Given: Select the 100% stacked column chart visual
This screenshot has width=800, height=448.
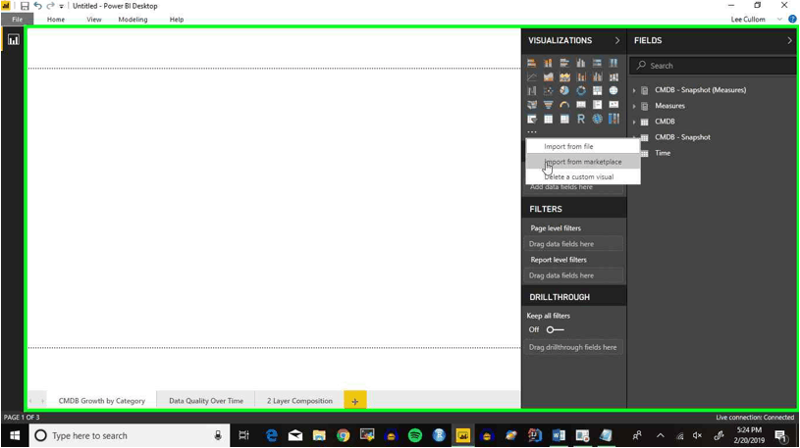Looking at the screenshot, I should click(x=613, y=63).
